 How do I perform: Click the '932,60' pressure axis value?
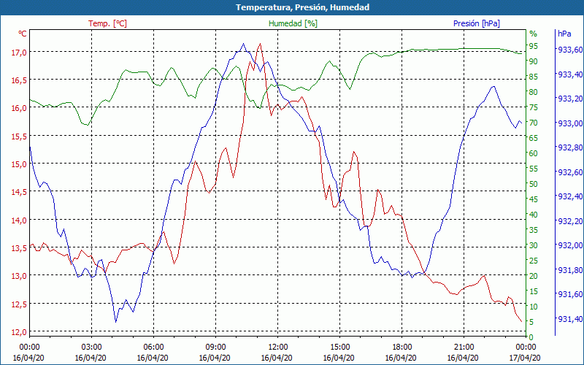pos(570,172)
